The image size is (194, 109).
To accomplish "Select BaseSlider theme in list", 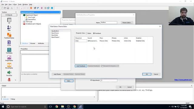I will [55, 35].
